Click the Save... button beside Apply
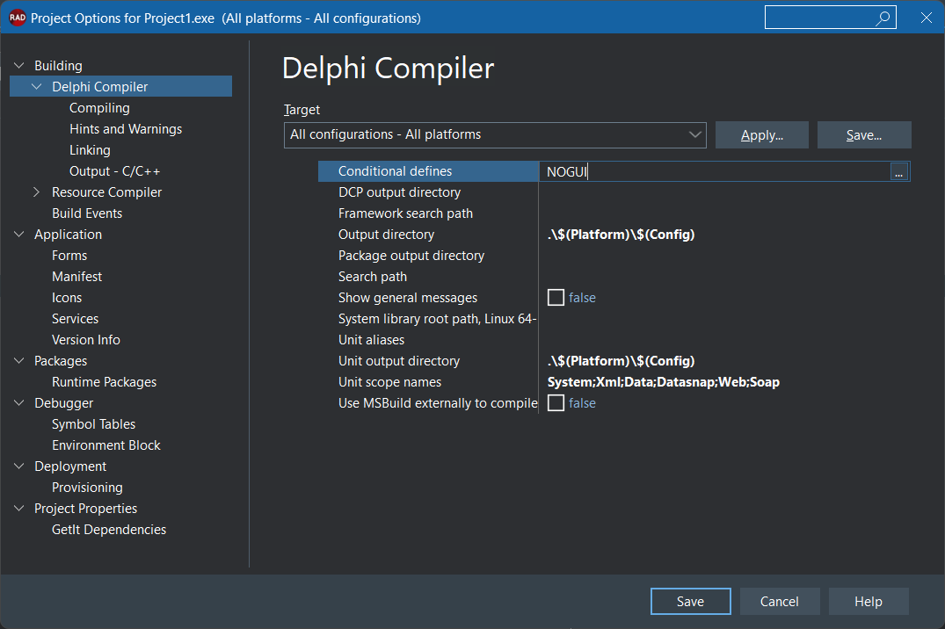The height and width of the screenshot is (629, 945). click(x=863, y=135)
